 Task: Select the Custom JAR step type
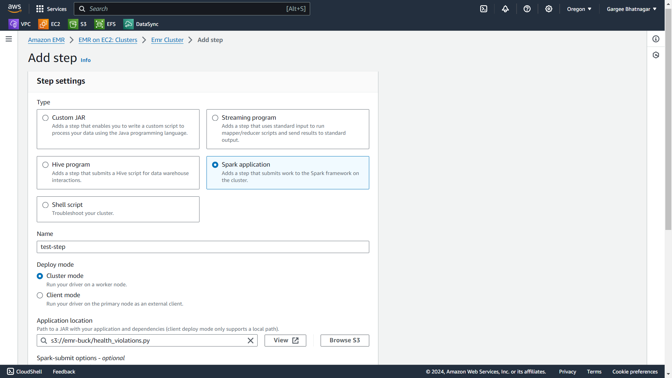[x=45, y=118]
